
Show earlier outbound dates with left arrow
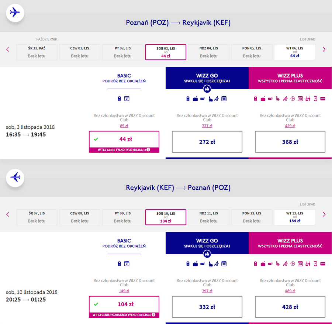[x=8, y=49]
